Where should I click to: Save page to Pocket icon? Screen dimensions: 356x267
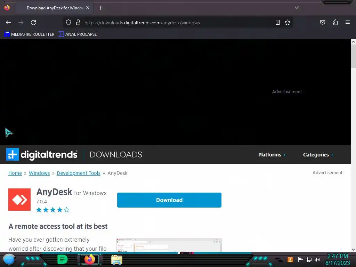click(x=322, y=22)
